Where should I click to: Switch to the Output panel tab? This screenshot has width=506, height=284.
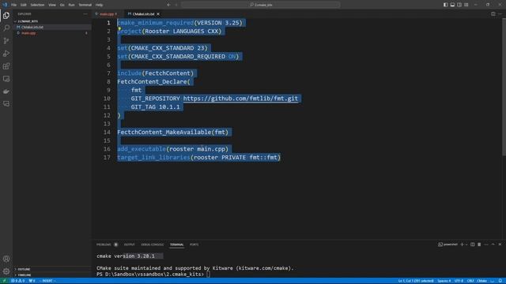[130, 245]
